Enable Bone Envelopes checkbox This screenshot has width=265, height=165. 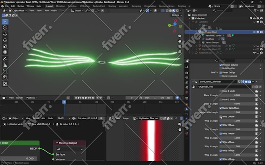coord(221,76)
